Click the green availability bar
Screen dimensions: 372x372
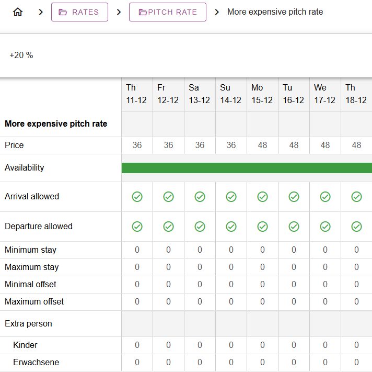click(x=247, y=168)
